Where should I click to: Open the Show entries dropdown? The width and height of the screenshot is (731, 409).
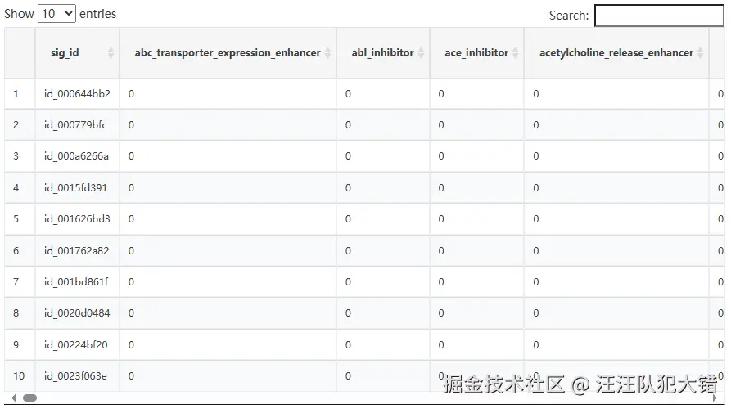56,14
